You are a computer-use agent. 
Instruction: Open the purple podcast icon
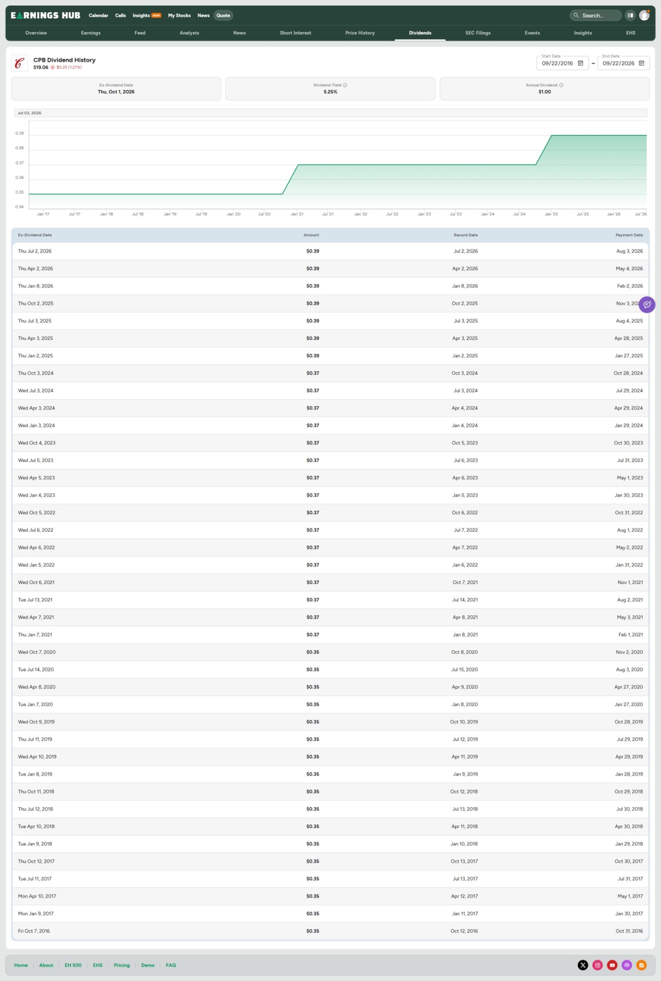pyautogui.click(x=627, y=965)
